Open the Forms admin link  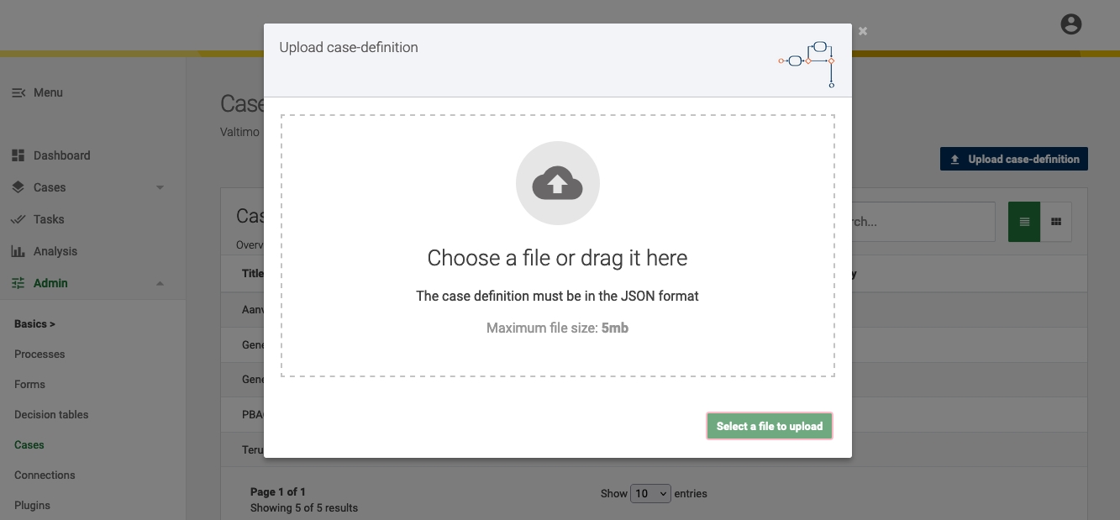click(x=29, y=384)
